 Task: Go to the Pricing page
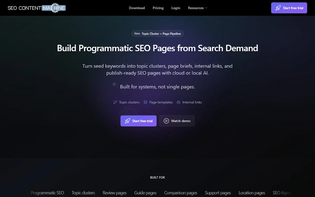[158, 8]
